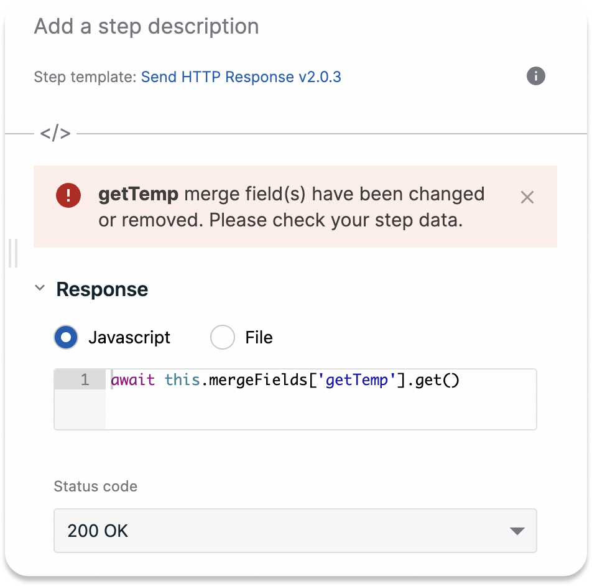
Task: Click the Status code field label
Action: point(96,486)
